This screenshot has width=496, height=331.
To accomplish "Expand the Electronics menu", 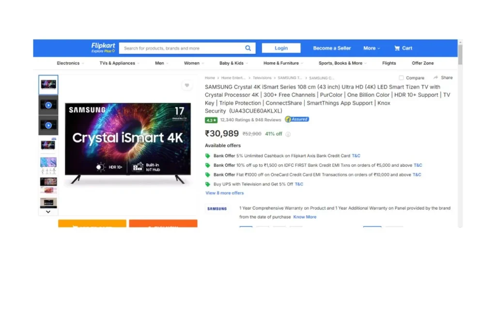I will click(70, 63).
